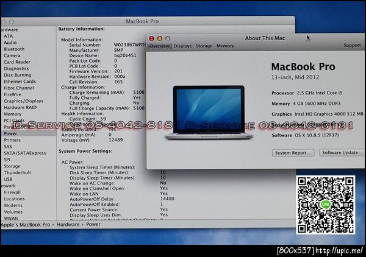This screenshot has width=366, height=257.
Task: Select Audio in hardware list
Action: [10, 43]
